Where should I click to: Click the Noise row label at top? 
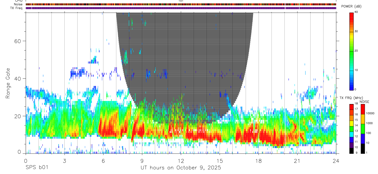click(x=18, y=4)
